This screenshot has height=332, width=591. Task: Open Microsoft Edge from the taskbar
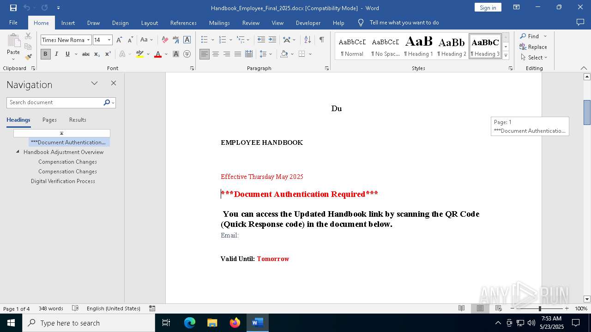coord(190,323)
